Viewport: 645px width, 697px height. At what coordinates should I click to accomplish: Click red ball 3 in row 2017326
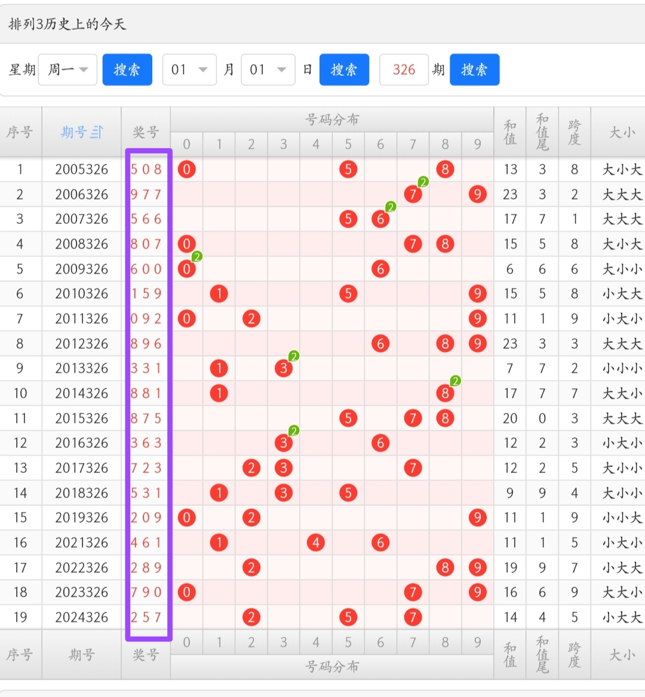[x=284, y=468]
